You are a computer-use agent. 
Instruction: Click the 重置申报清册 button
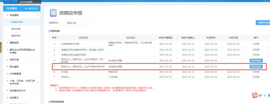263,23
